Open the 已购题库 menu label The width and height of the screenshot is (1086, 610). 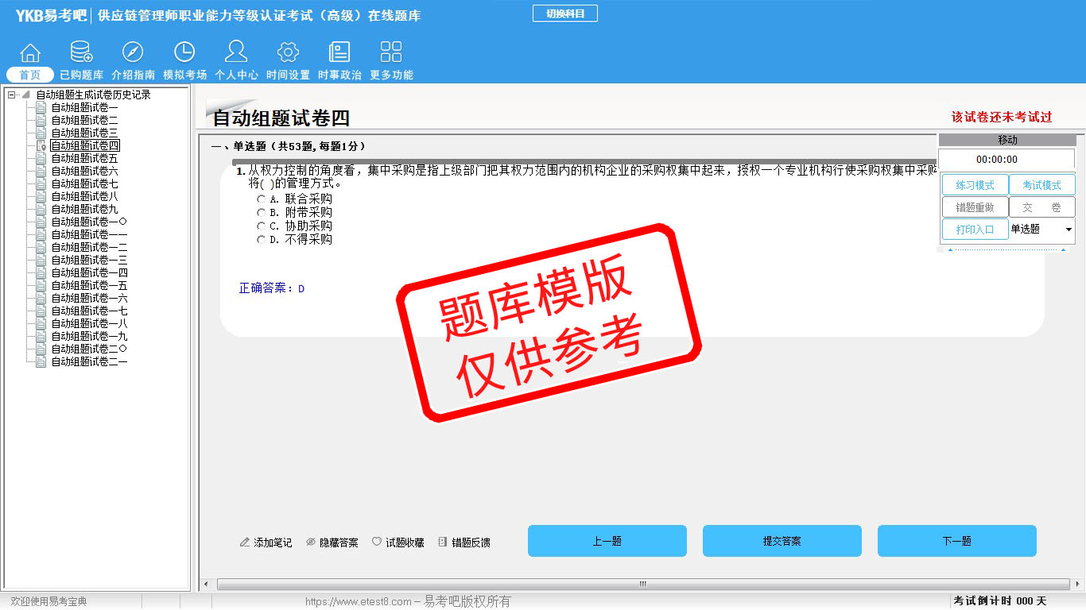coord(81,75)
